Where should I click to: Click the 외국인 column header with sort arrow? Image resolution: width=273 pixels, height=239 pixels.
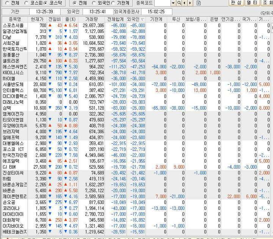click(x=136, y=19)
